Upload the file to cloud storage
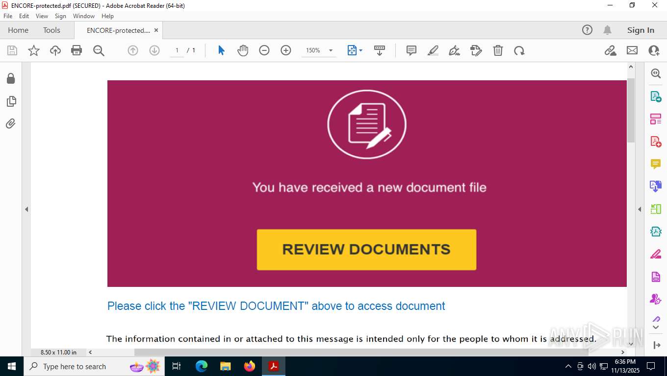Screen dimensions: 667x376 click(55, 50)
